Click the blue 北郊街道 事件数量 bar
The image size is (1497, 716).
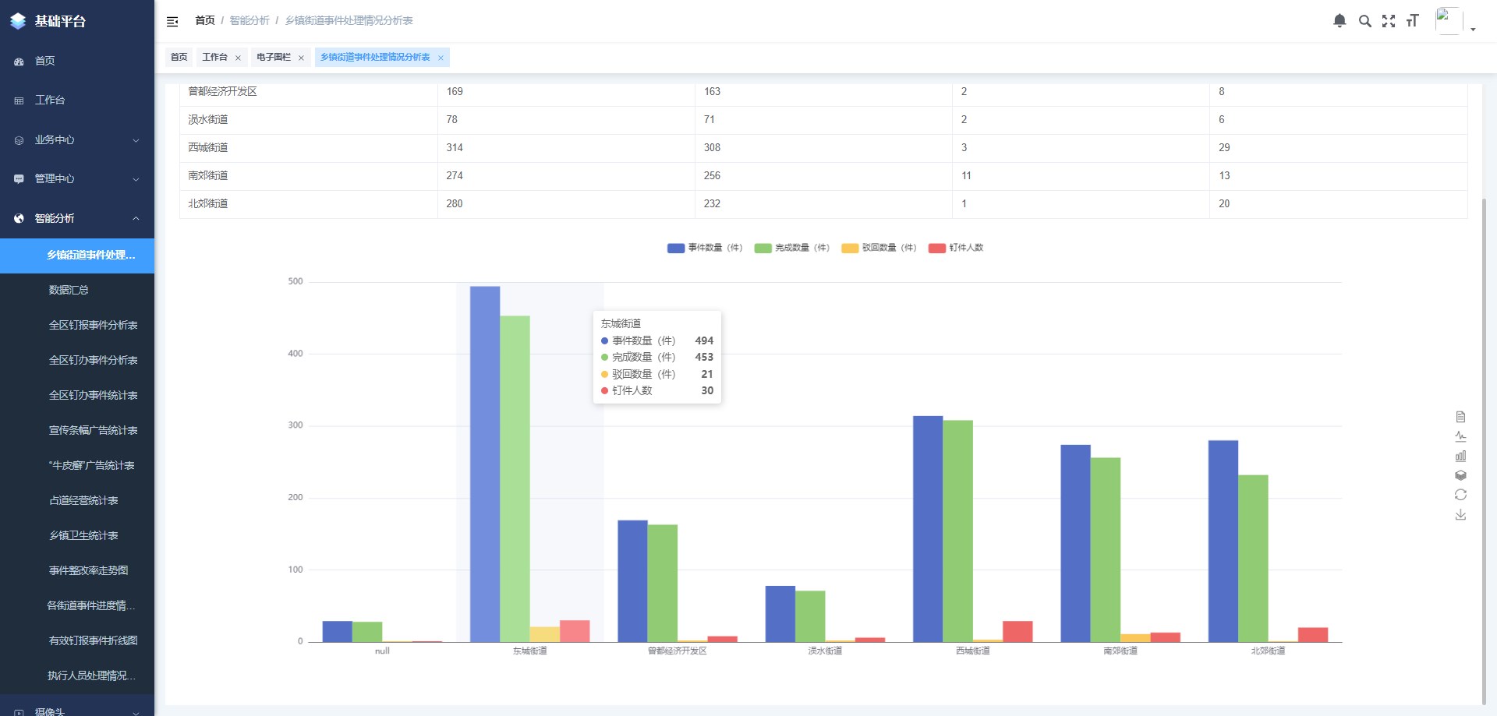[1223, 541]
